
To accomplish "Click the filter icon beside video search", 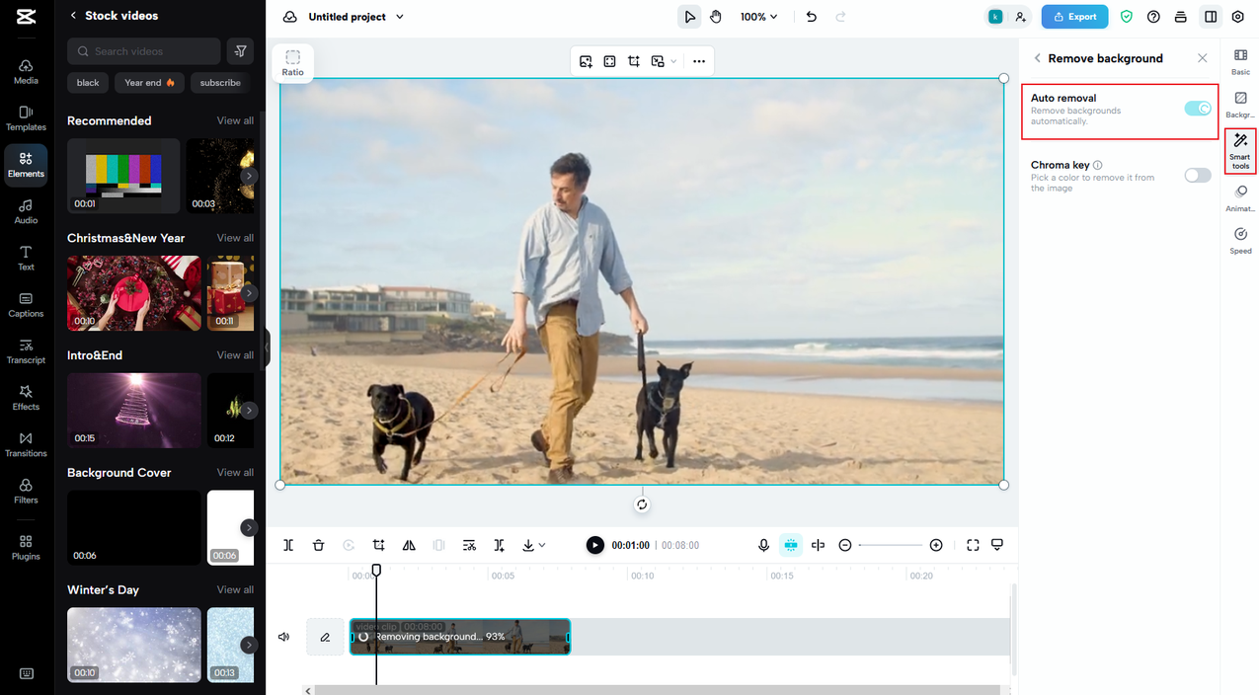I will point(240,51).
